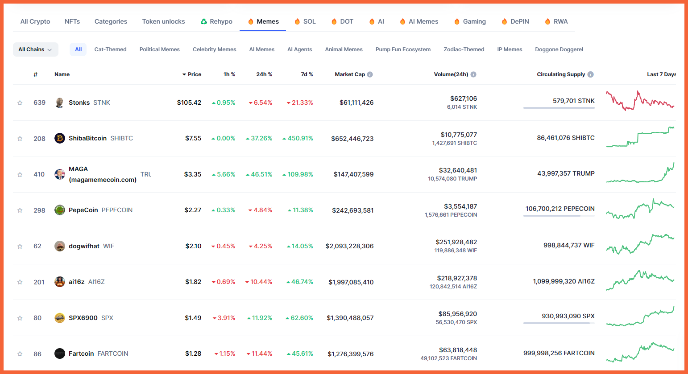Image resolution: width=688 pixels, height=374 pixels.
Task: Filter by AI Memes sub-category chip
Action: (x=262, y=49)
